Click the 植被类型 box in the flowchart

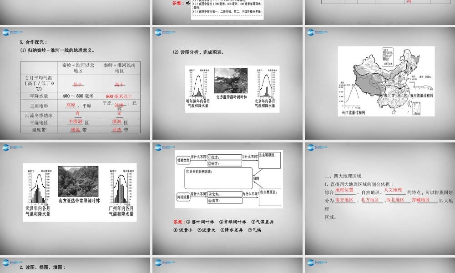183,160
